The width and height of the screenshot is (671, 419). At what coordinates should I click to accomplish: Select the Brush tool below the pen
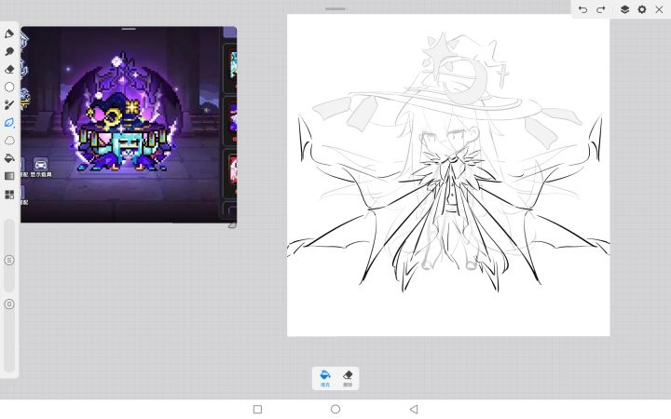(x=9, y=51)
